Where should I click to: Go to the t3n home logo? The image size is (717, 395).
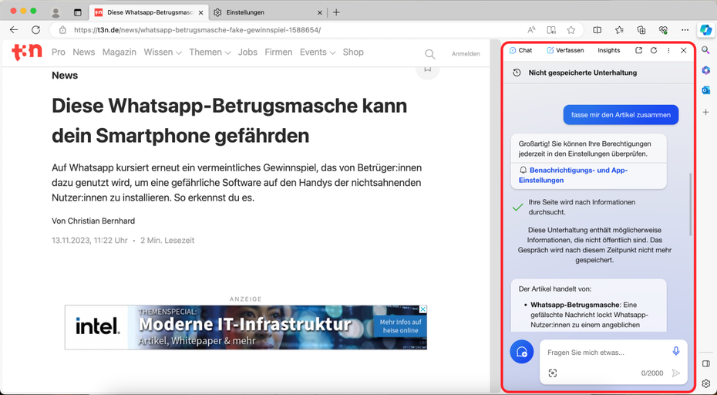(x=26, y=52)
